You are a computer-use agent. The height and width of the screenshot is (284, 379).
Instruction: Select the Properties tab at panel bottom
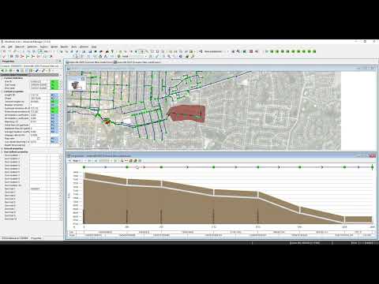click(x=36, y=238)
